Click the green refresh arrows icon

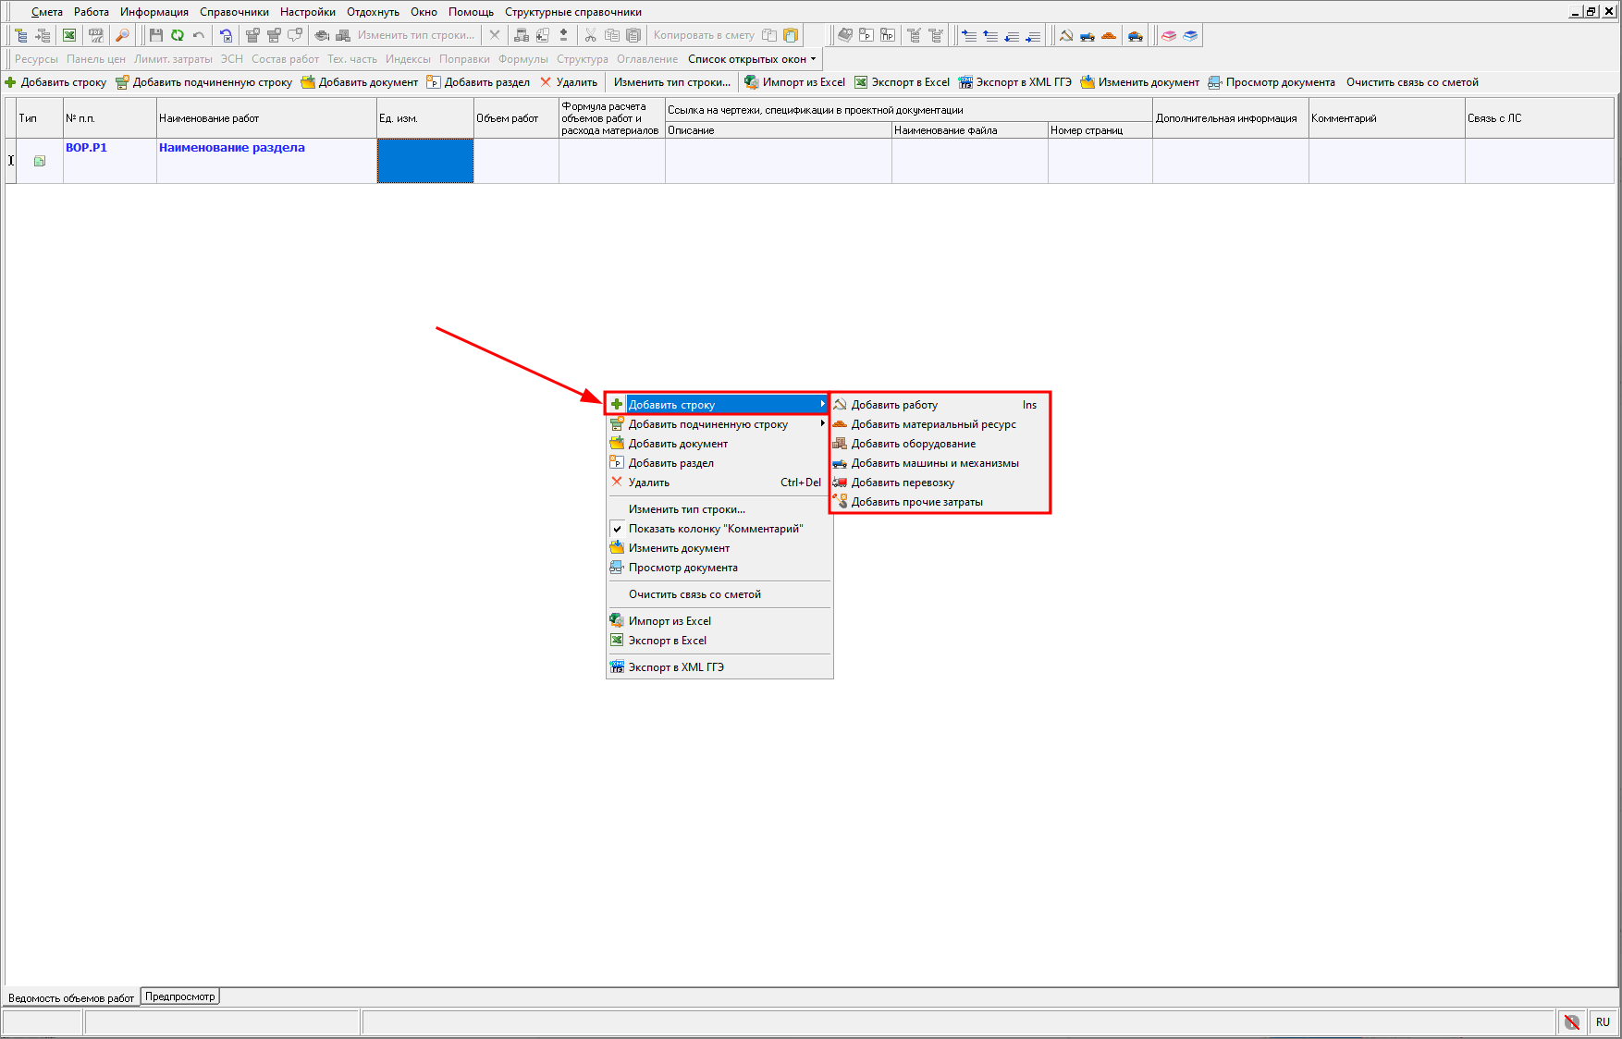177,35
